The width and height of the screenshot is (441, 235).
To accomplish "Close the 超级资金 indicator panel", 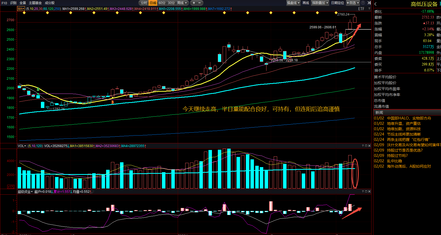I will 369,191.
